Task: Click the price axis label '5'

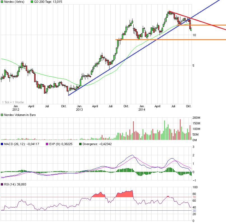Action: [x=193, y=66]
